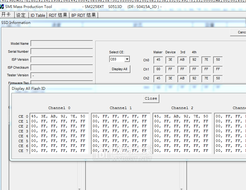Click the ISP Checksum field
Image resolution: width=246 pixels, height=190 pixels.
pyautogui.click(x=61, y=67)
